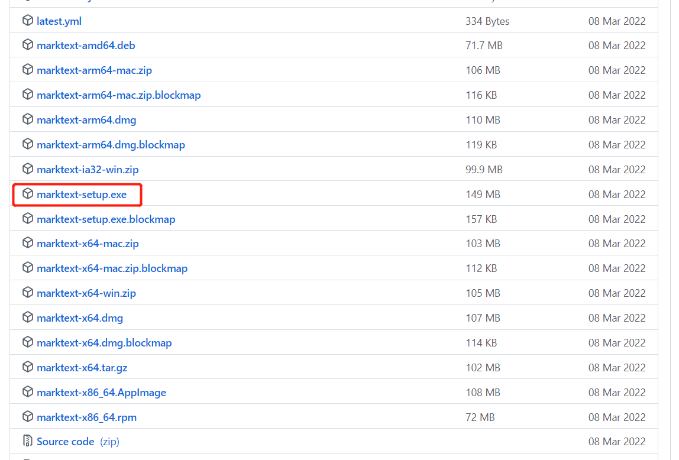Click the 103 MB size value
This screenshot has height=460, width=679.
483,244
